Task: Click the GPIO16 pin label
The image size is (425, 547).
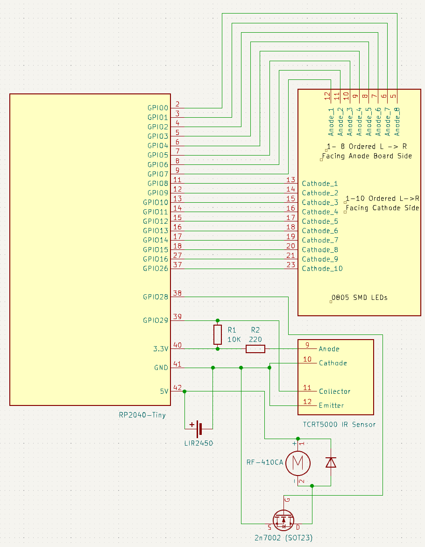Action: point(156,259)
